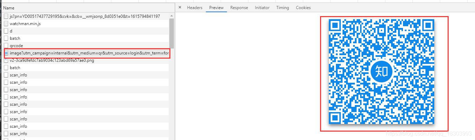This screenshot has width=475, height=140.
Task: Open the Headers tab
Action: (x=195, y=8)
